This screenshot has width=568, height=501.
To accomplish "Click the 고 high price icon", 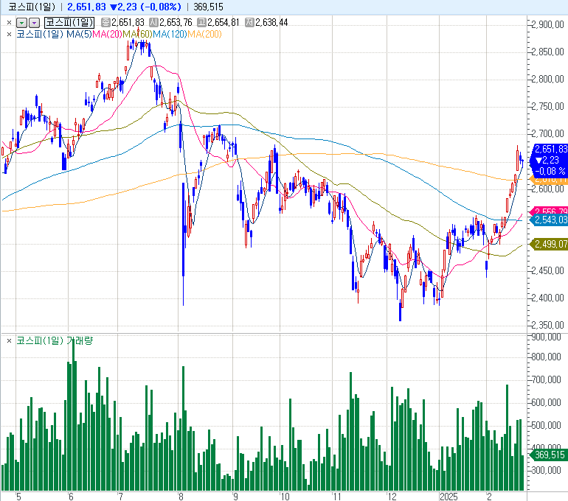I will click(x=201, y=22).
